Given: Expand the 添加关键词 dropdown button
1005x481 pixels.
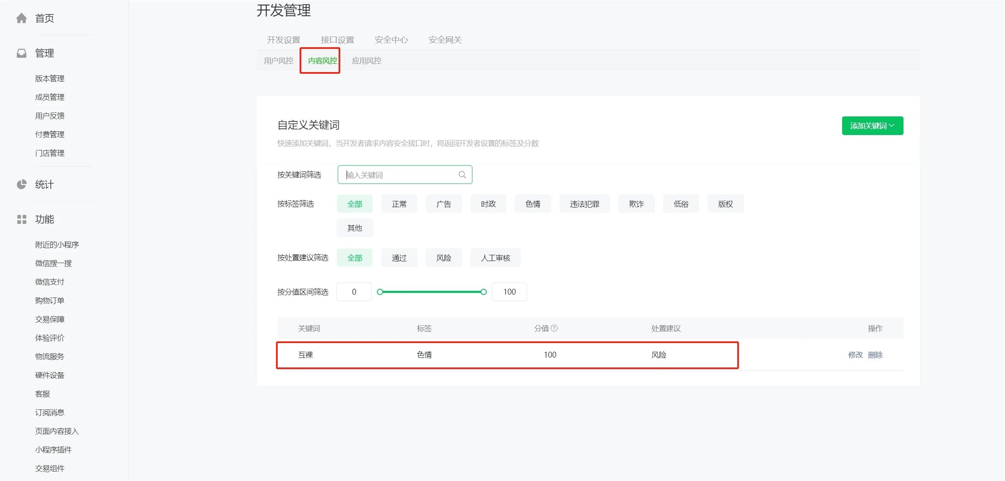Looking at the screenshot, I should [x=872, y=126].
